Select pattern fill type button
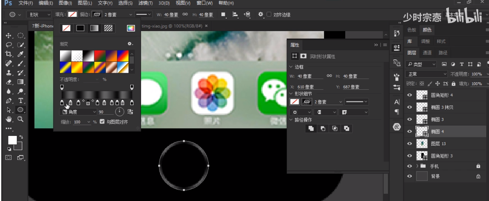489x201 pixels. pyautogui.click(x=108, y=28)
